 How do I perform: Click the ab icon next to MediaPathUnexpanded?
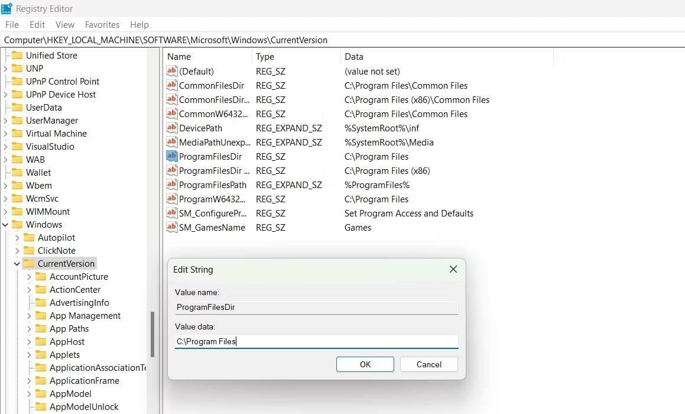[x=172, y=142]
